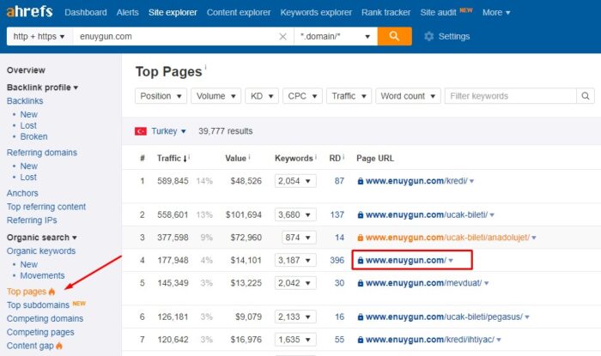Open Broken backlinks link
Viewport: 601px width, 356px height.
33,136
